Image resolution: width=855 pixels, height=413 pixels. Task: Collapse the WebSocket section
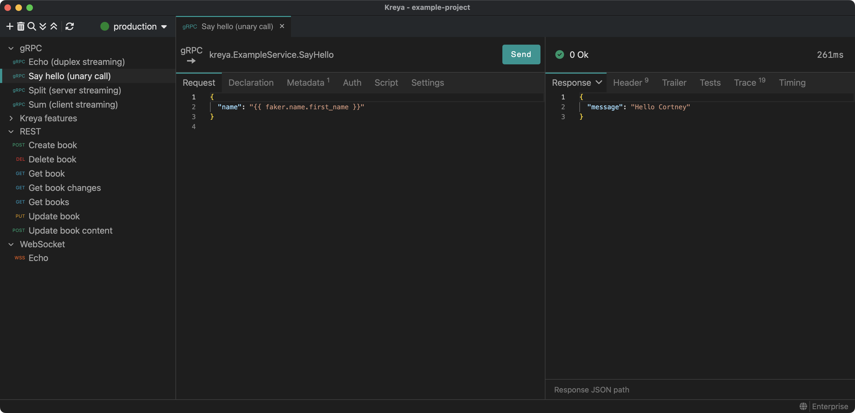point(11,244)
